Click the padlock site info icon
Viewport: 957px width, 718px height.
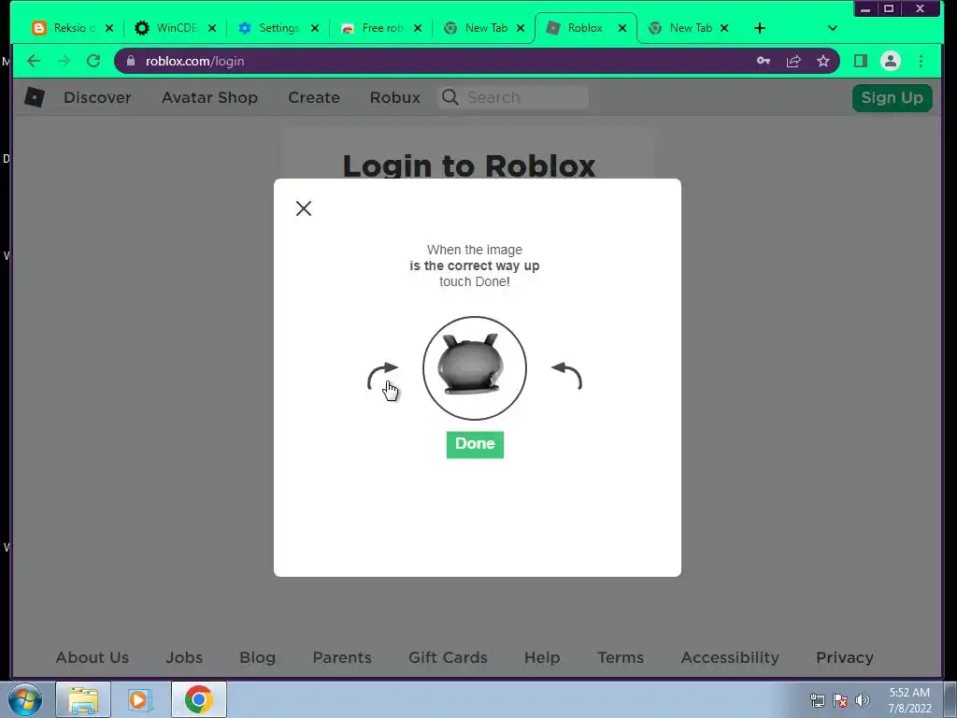click(x=131, y=61)
